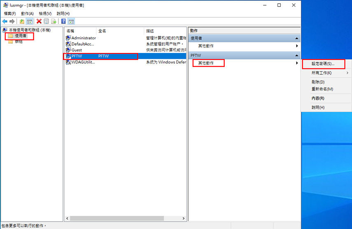Open the 動作(A) menu
352x229 pixels.
(27, 14)
